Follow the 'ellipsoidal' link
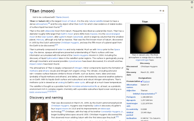The image size is (194, 121). [x=50, y=31]
